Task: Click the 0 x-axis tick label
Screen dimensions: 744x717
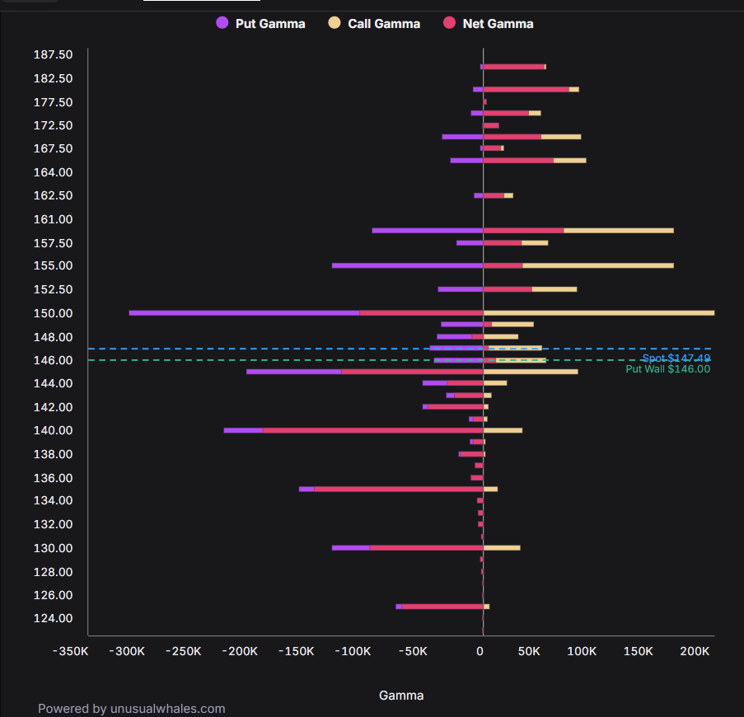Action: pos(480,651)
